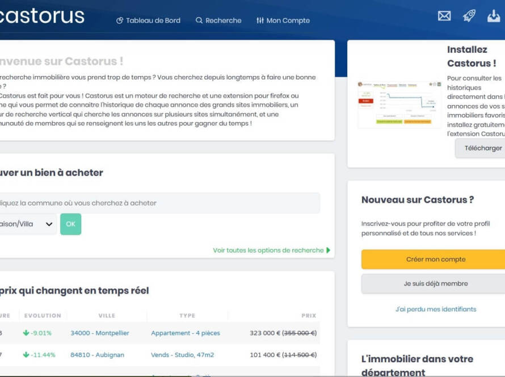505x377 pixels.
Task: Open the Recherche menu item
Action: pos(218,20)
